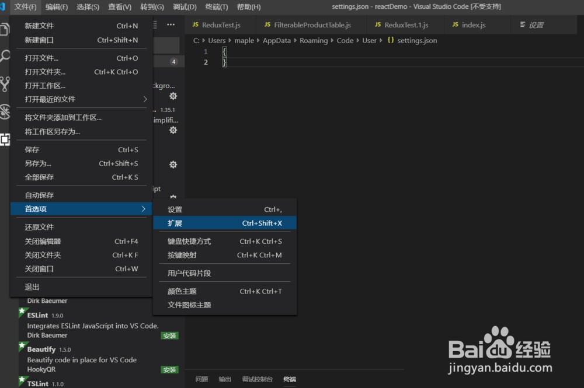Viewport: 584px width, 388px height.
Task: Install the Beautify extension button
Action: tap(170, 370)
